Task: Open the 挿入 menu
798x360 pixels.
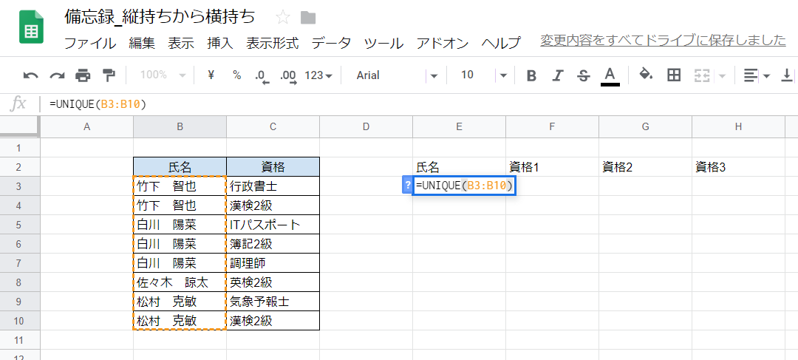Action: (220, 44)
